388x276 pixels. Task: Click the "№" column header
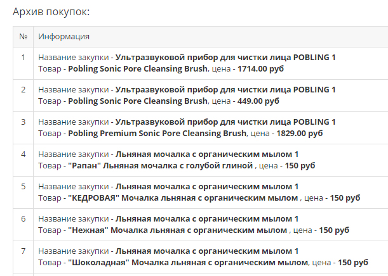tap(23, 36)
